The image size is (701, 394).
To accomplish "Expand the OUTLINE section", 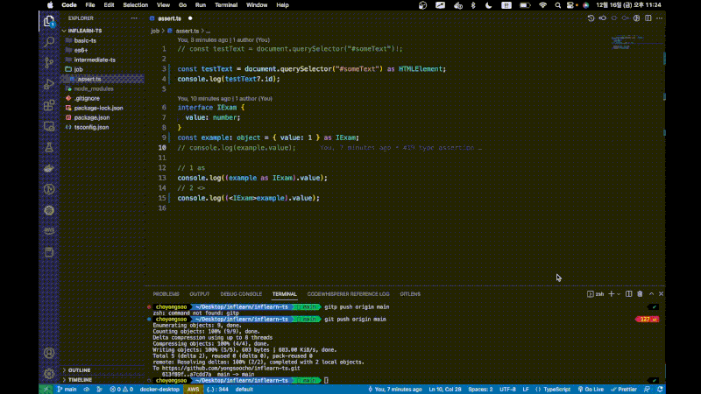I will click(x=79, y=370).
